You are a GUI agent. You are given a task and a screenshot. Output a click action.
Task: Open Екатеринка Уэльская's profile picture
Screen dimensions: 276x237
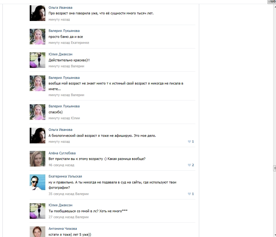pos(38,182)
